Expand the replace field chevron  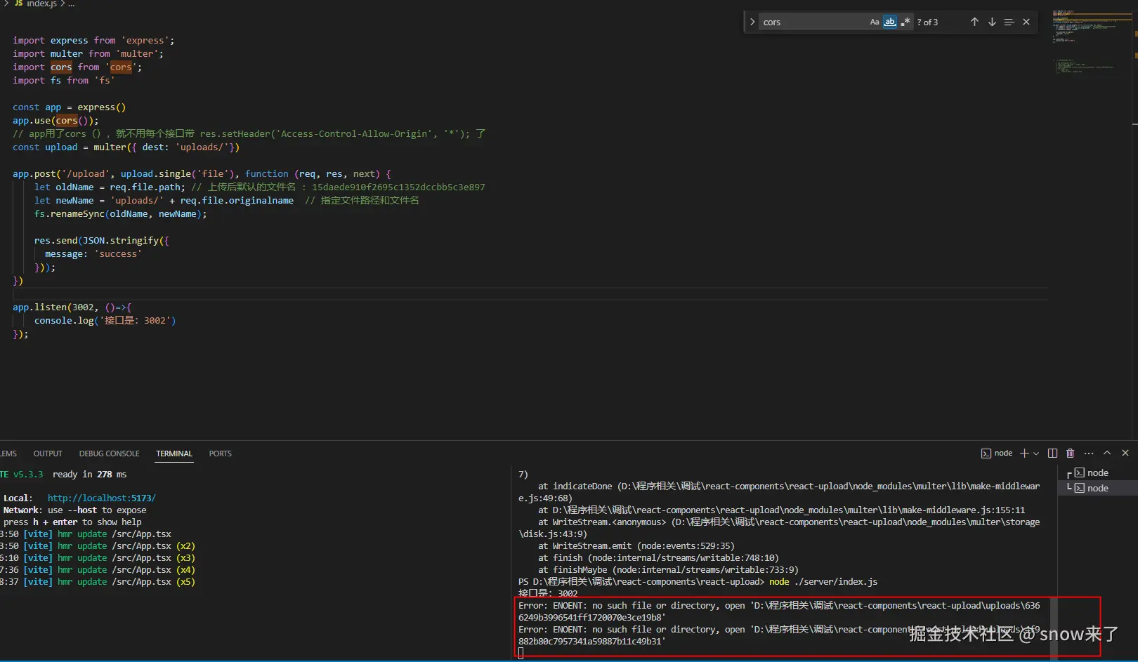[752, 22]
